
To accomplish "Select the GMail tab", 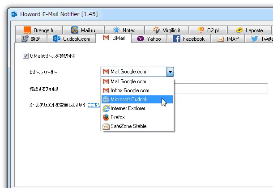I will click(114, 38).
